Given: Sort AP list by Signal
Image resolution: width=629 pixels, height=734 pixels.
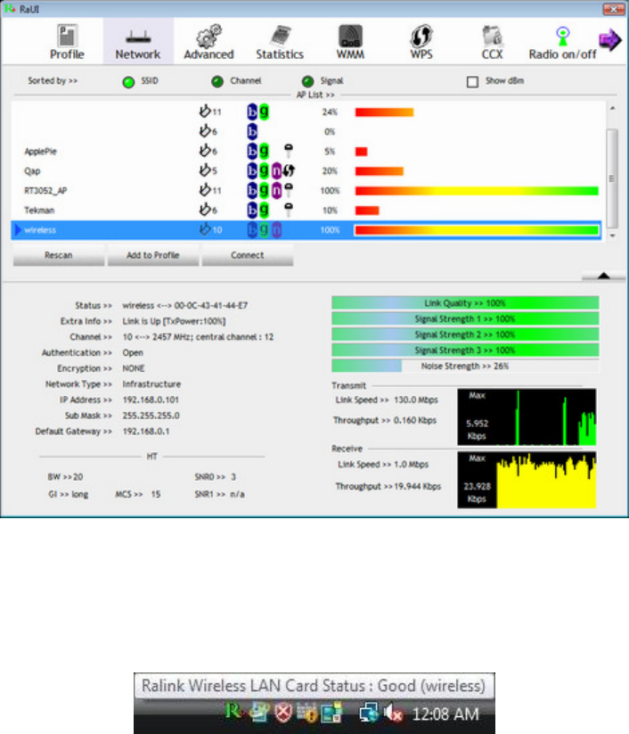Looking at the screenshot, I should pos(307,81).
